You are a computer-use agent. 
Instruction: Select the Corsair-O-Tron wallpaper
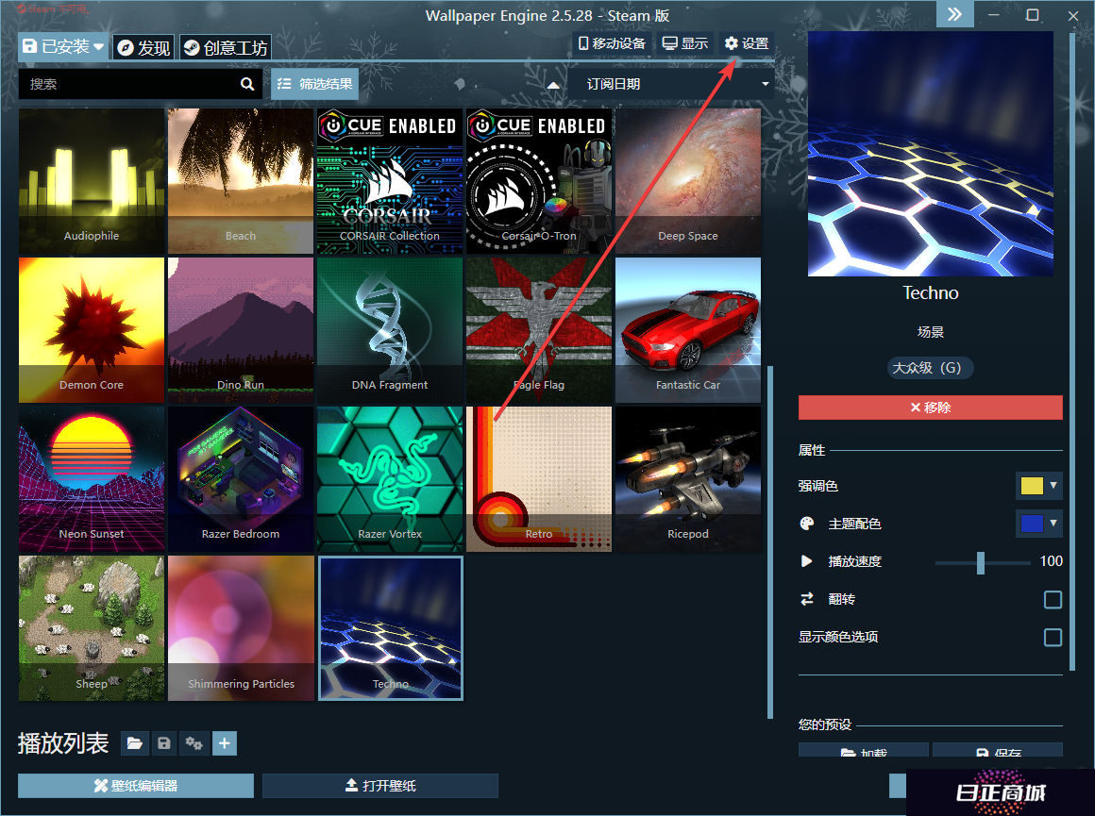(x=539, y=181)
